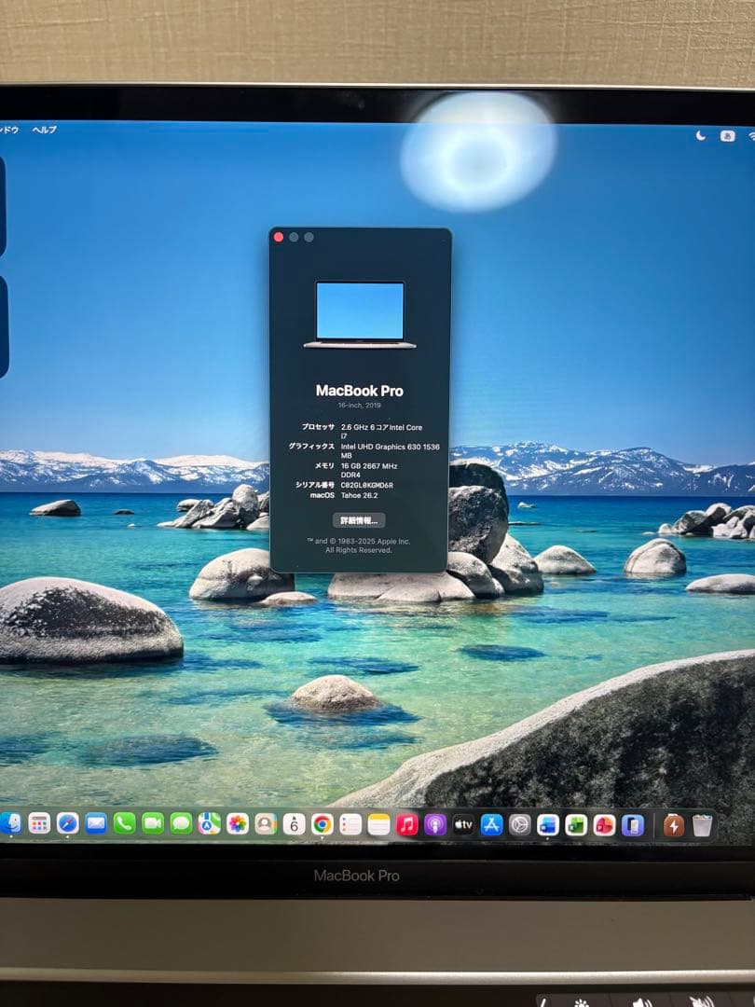Open Apple Music from the Dock

[406, 825]
